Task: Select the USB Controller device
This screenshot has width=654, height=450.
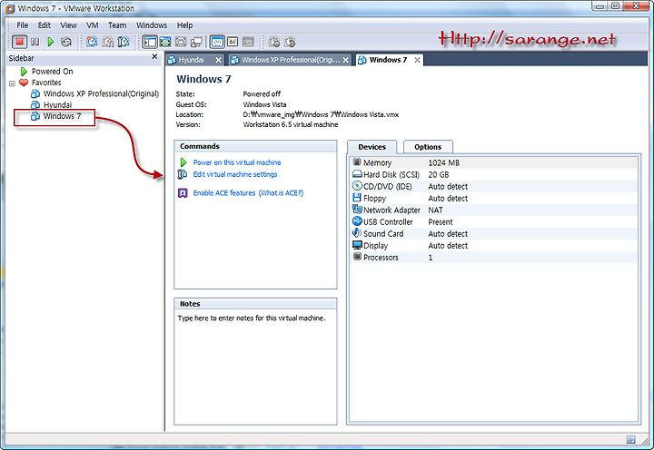Action: 494,222
